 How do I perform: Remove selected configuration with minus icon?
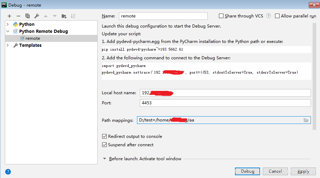click(x=18, y=16)
